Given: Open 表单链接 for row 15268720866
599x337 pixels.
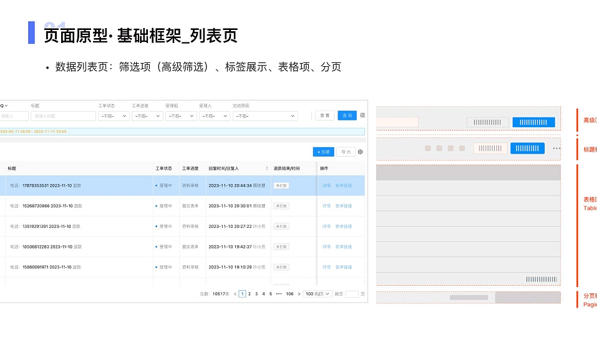Looking at the screenshot, I should (344, 206).
